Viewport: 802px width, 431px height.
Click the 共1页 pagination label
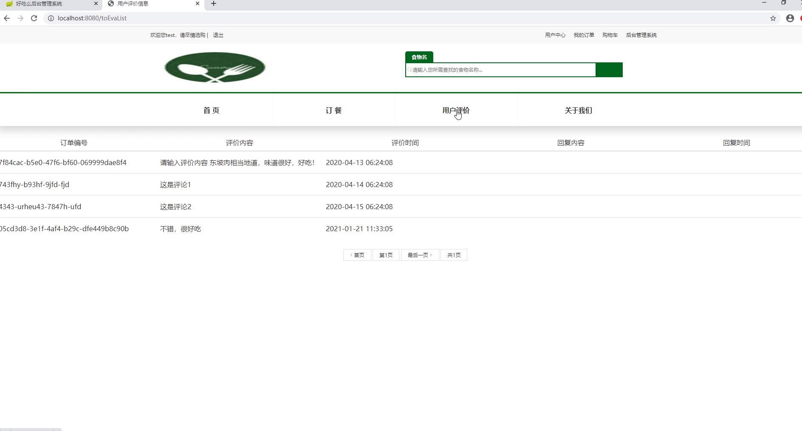click(x=454, y=255)
